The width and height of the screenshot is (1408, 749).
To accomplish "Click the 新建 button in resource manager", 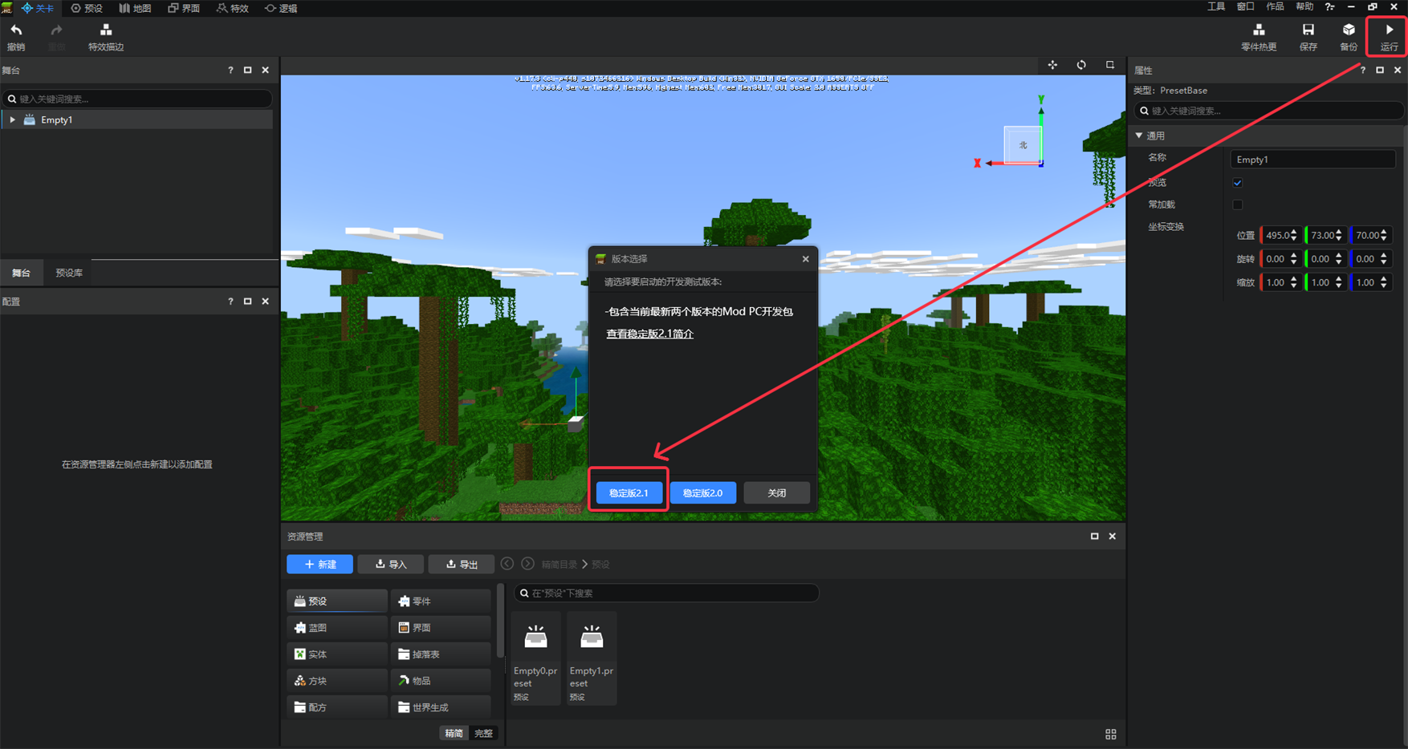I will tap(319, 565).
